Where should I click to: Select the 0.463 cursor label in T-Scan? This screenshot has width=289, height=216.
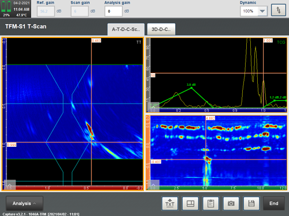coord(96,40)
